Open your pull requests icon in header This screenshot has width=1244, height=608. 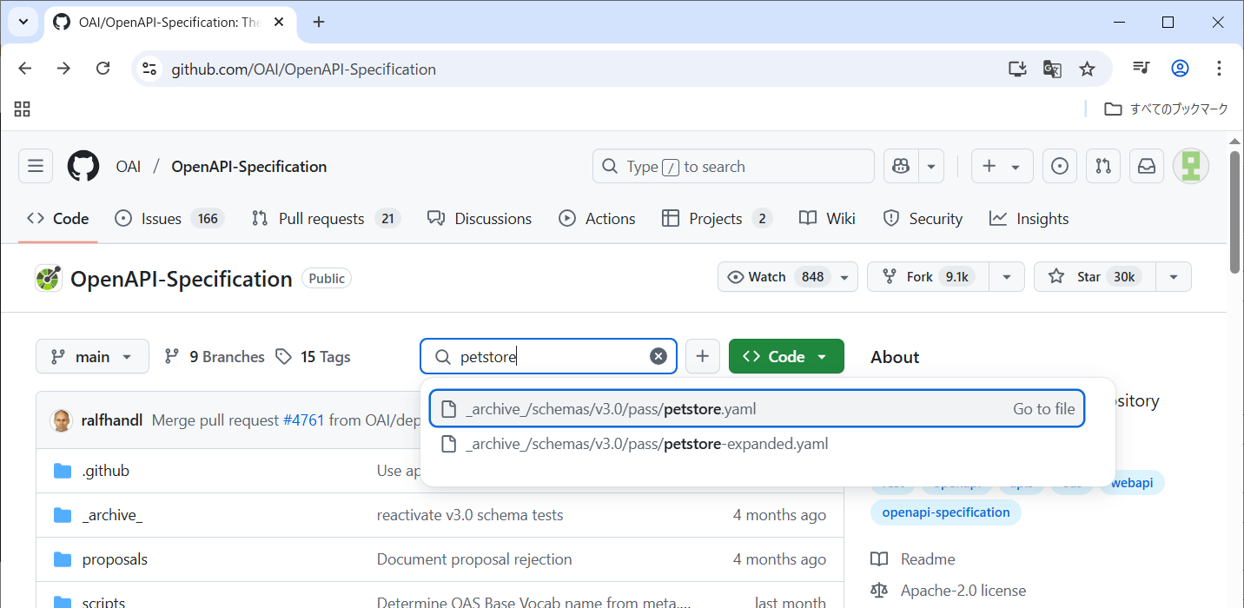[1103, 166]
